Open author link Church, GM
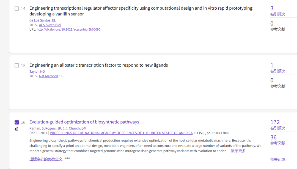 78,129
